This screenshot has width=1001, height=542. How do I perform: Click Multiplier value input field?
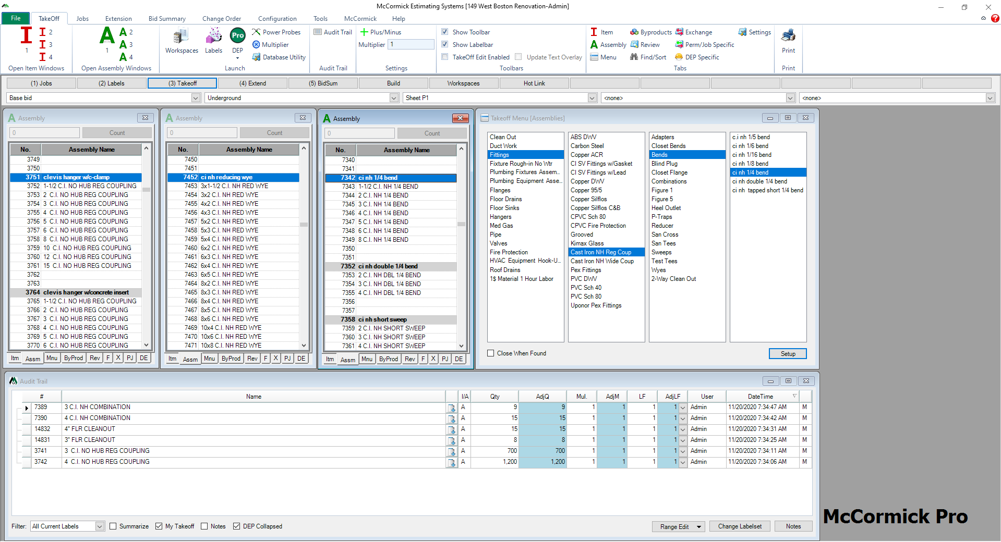411,44
